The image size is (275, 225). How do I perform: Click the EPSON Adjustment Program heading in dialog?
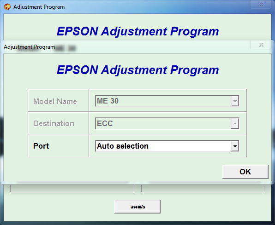138,70
